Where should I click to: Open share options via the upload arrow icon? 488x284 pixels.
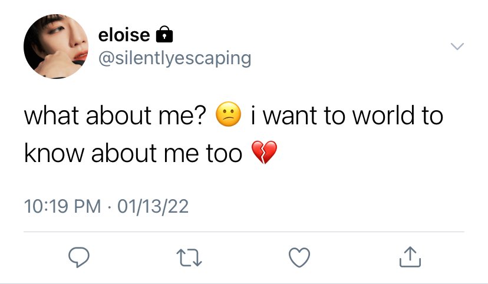(410, 257)
